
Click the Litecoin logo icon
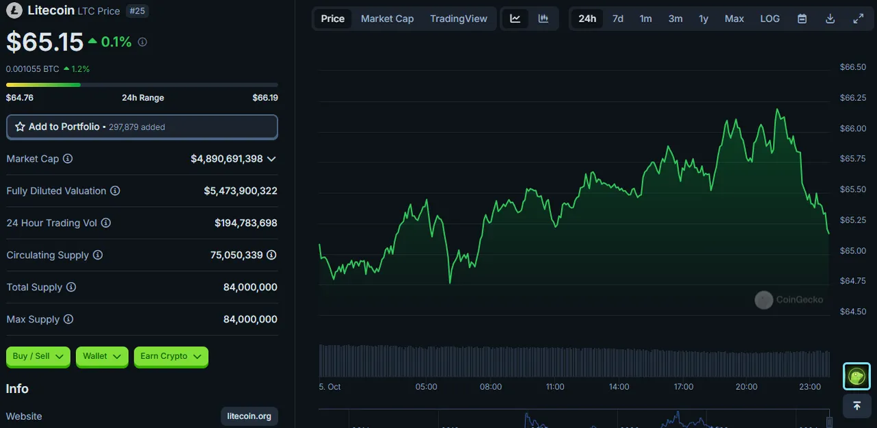14,10
